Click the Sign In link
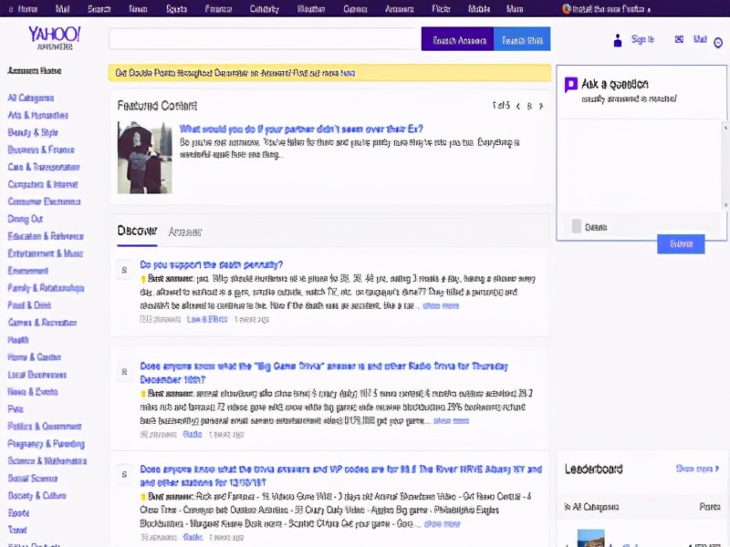 click(x=642, y=39)
